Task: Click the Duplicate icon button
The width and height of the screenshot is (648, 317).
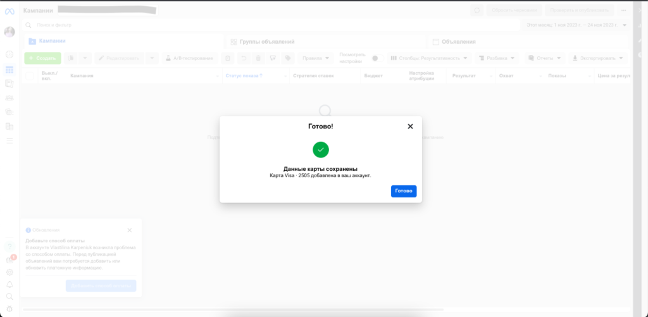Action: tap(71, 58)
